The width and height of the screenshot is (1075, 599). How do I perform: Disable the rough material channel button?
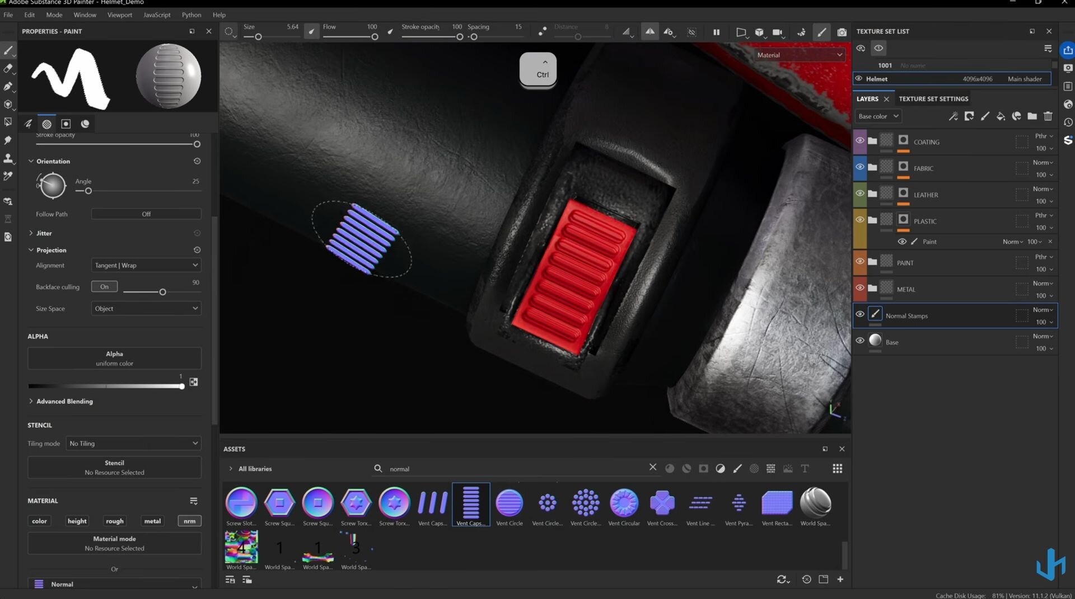[x=114, y=521]
